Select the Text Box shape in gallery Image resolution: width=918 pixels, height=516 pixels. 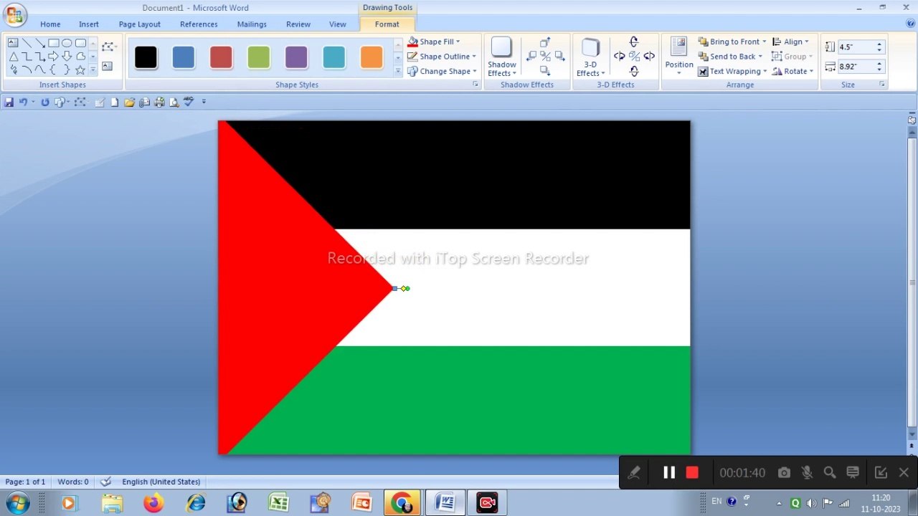pyautogui.click(x=13, y=43)
